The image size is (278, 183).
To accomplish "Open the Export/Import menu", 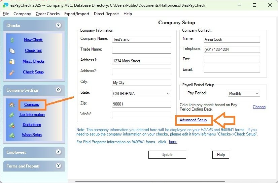I will point(77,14).
